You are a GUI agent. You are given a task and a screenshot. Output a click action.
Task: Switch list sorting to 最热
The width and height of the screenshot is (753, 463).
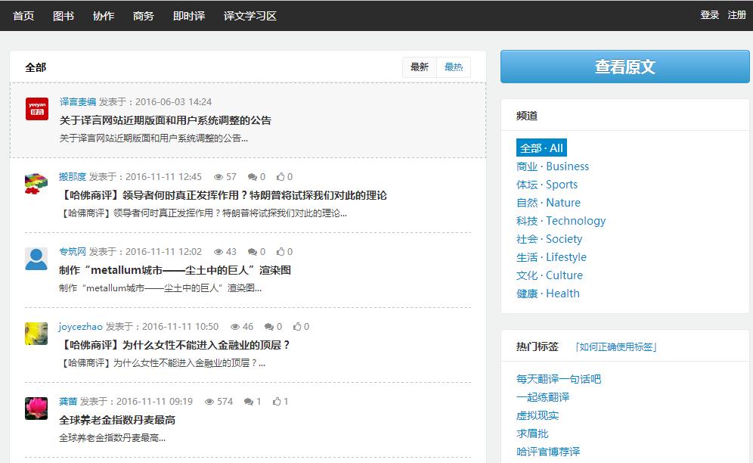[453, 67]
